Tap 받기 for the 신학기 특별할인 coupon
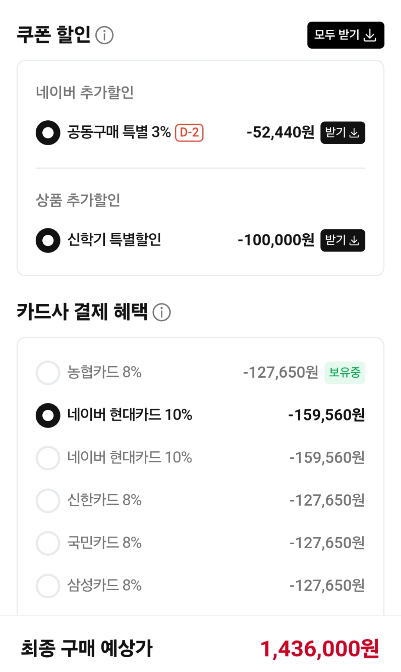This screenshot has width=401, height=672. (x=342, y=240)
